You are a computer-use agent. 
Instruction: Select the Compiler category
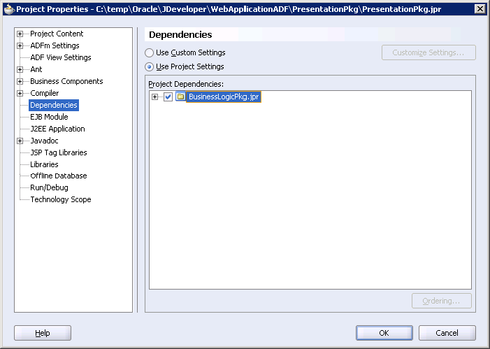44,93
